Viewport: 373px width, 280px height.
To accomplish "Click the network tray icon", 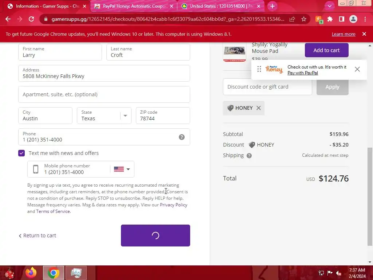I will [321, 273].
